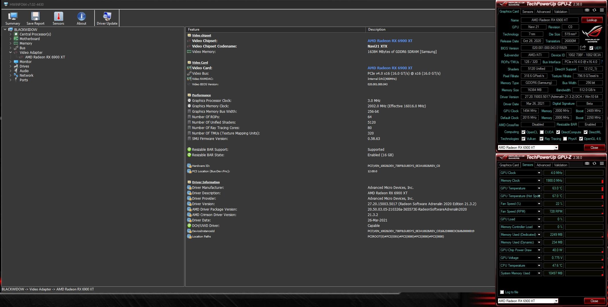Click the Description column header

tap(430, 29)
